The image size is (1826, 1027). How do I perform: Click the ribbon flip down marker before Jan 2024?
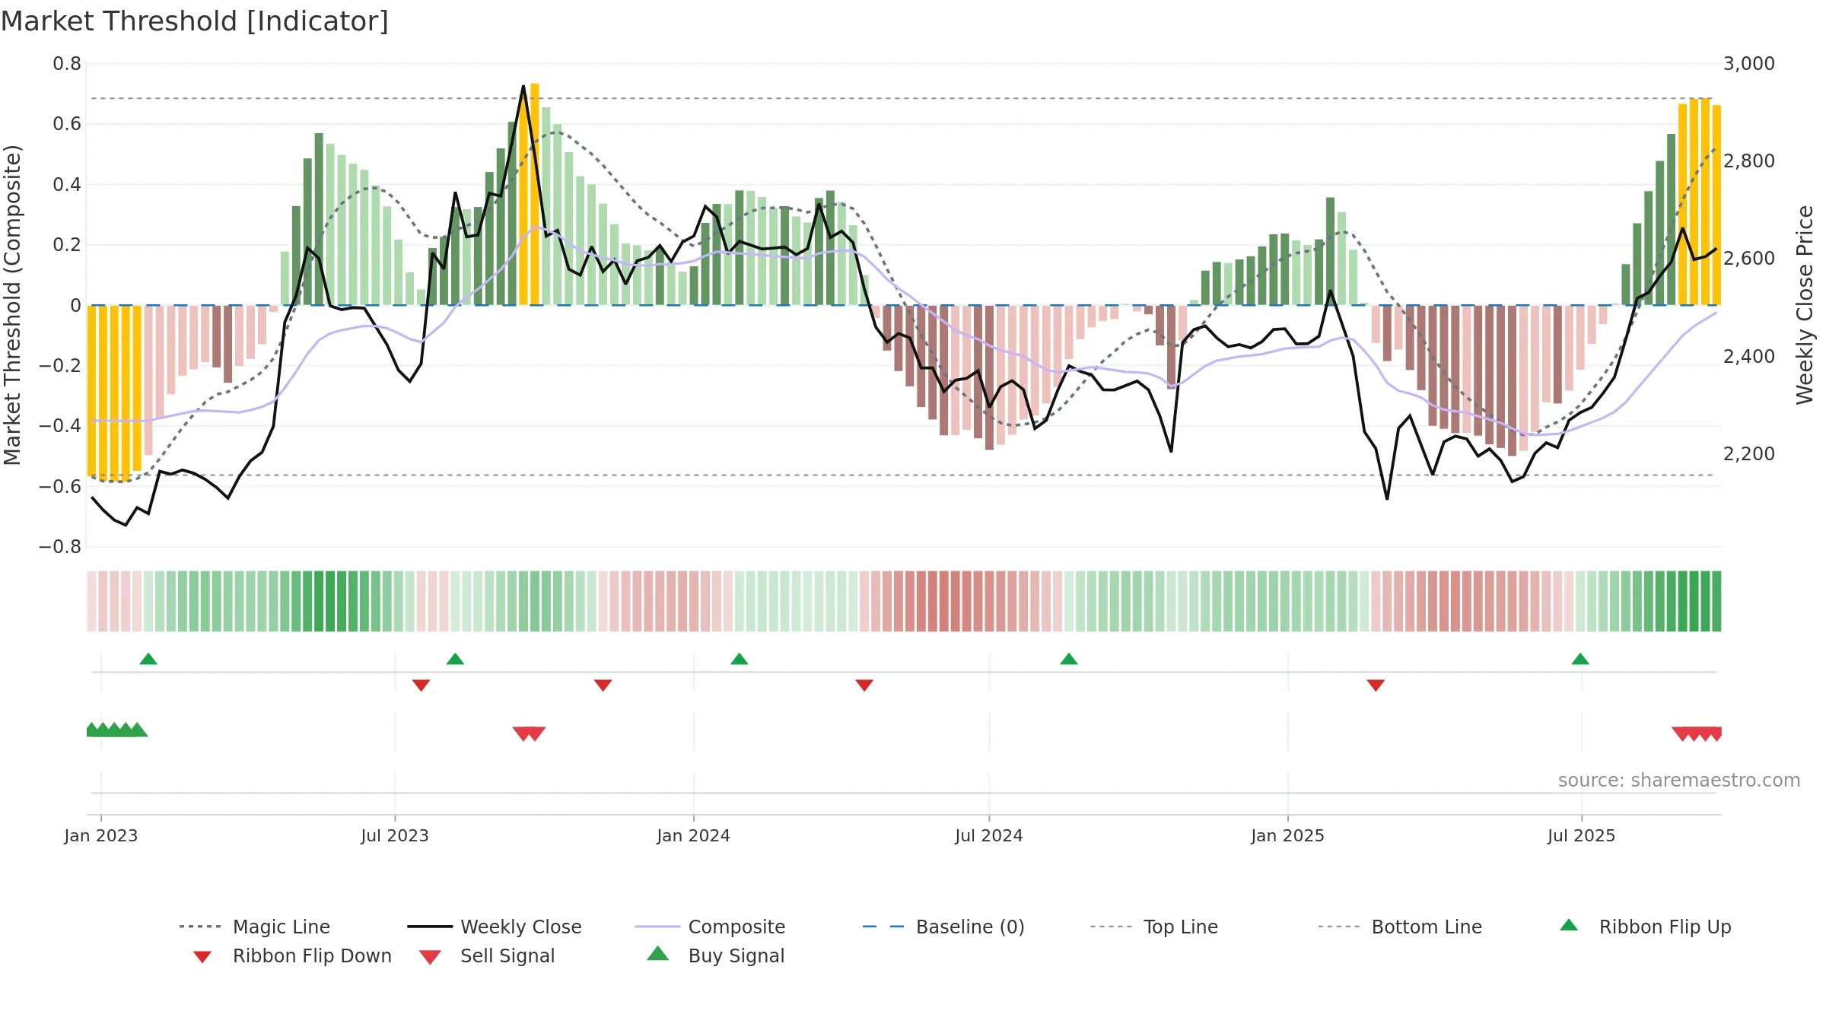click(x=603, y=685)
